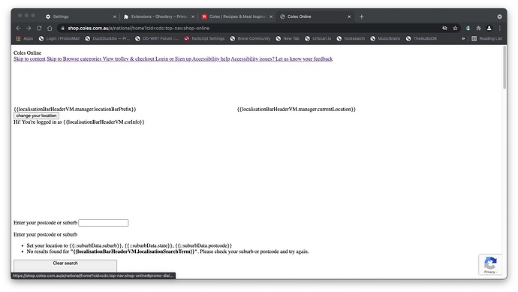Expand hidden bookmarks with double chevron
The height and width of the screenshot is (292, 518).
(x=463, y=38)
